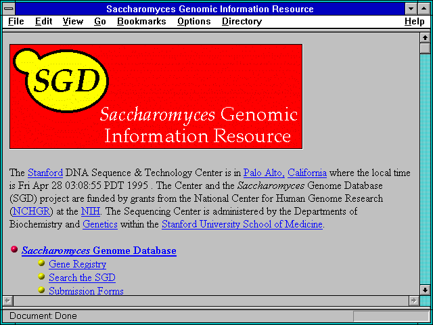Click the title bar maximize up arrow
Image resolution: width=433 pixels, height=325 pixels.
click(424, 9)
